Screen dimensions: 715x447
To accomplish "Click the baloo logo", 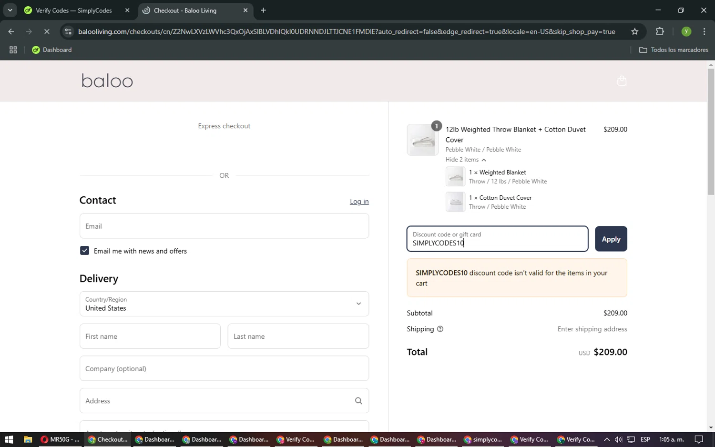I will pos(107,81).
